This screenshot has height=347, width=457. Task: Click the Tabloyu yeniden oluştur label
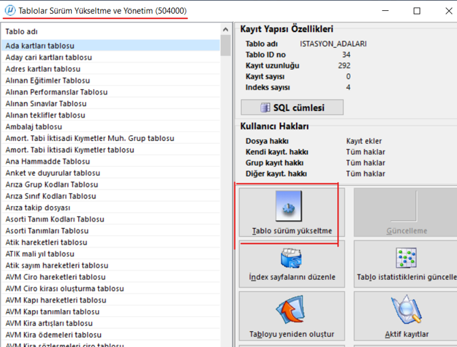click(x=292, y=334)
